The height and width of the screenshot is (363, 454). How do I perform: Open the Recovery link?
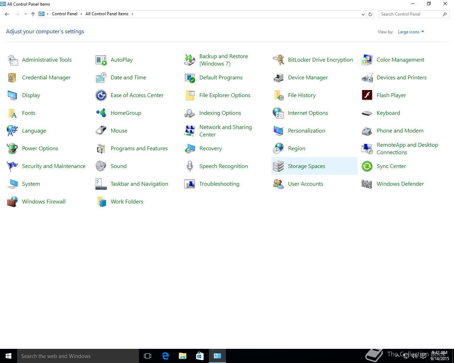click(211, 149)
